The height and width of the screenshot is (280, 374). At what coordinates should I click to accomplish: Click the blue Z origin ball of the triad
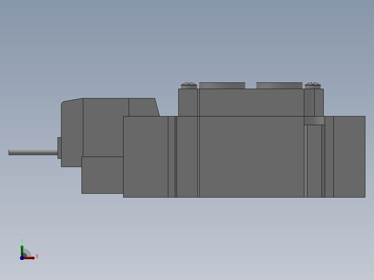(x=22, y=258)
